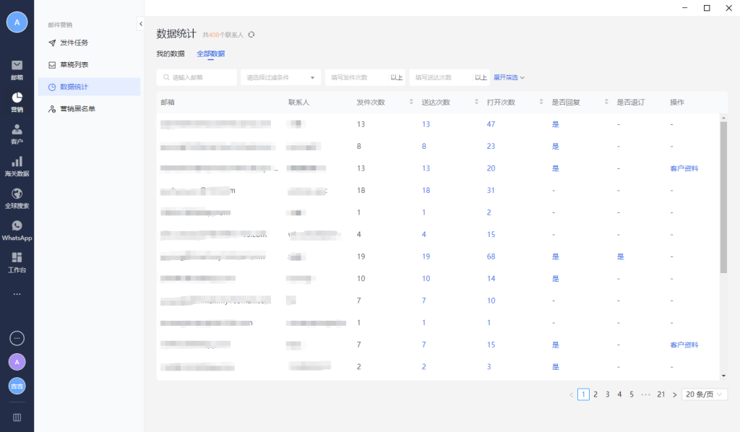Sort by the 打开次数 column
Screen dimensions: 740x432
pos(541,102)
